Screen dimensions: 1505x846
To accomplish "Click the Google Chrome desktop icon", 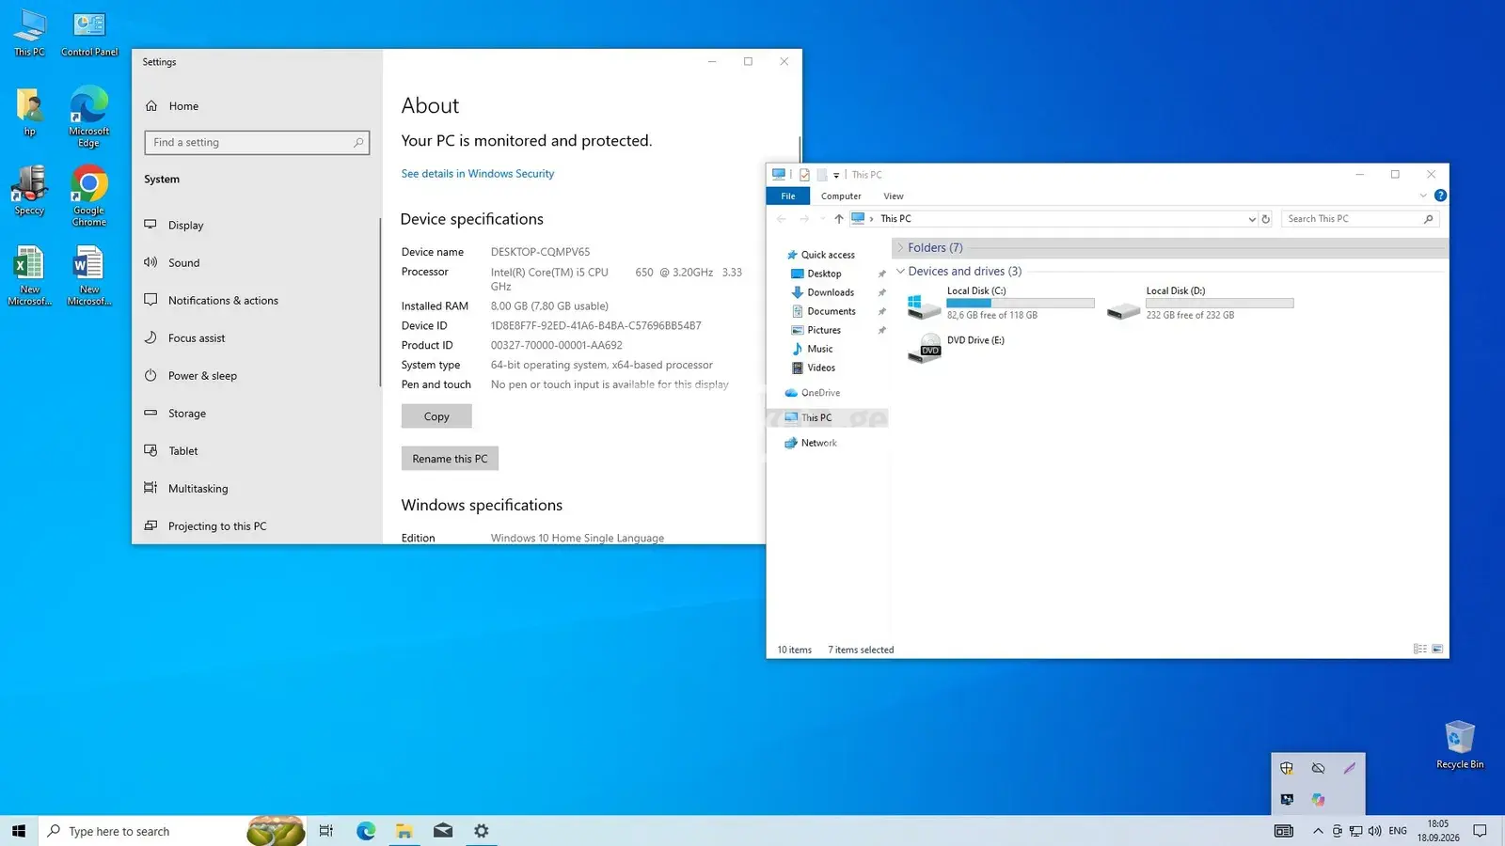I will 89,196.
